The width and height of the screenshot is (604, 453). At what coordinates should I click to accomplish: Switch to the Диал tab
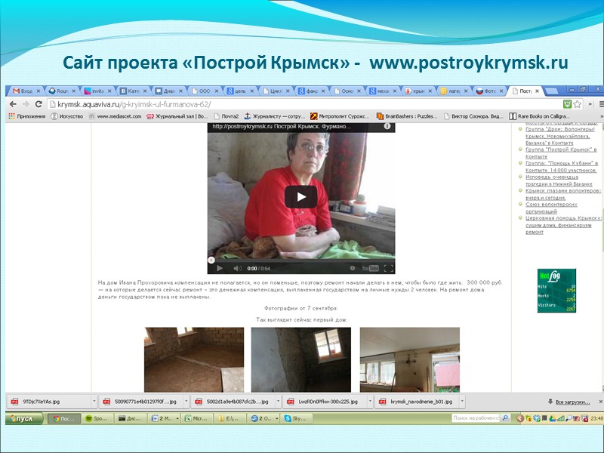pyautogui.click(x=168, y=91)
